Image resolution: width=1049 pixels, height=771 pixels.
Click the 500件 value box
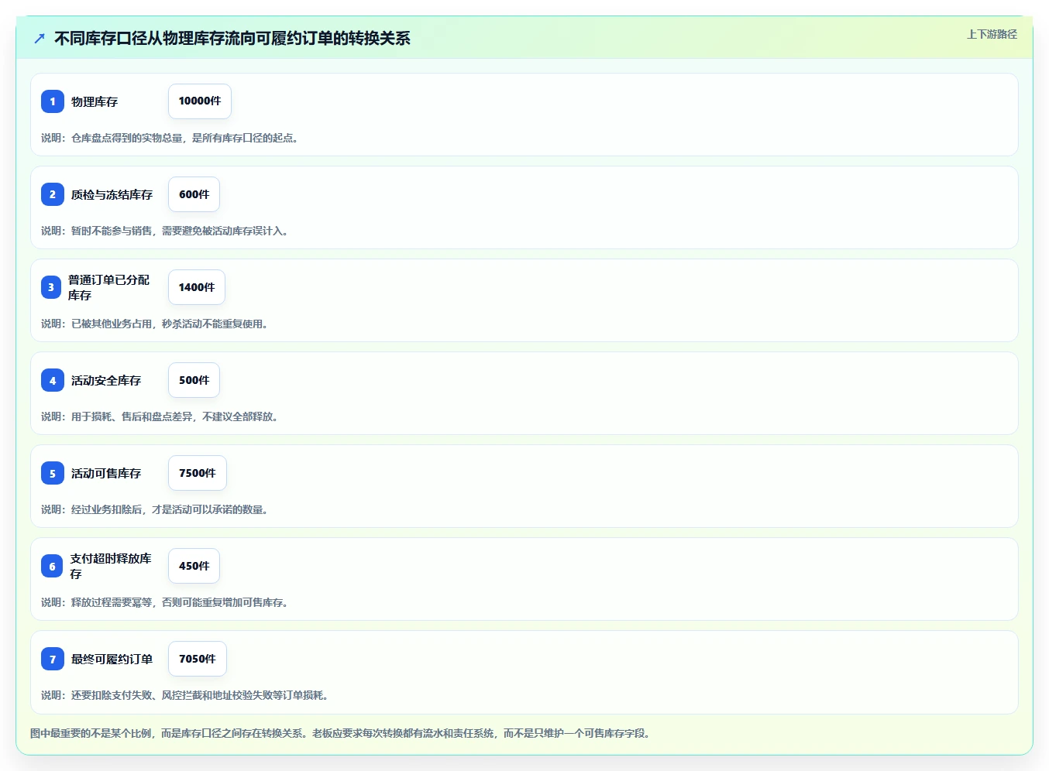point(194,380)
